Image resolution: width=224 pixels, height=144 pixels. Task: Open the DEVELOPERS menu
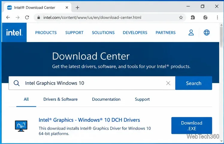click(x=135, y=33)
